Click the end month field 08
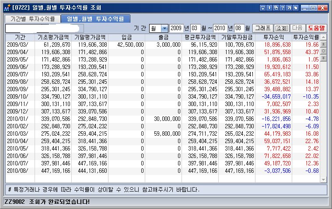This screenshot has height=209, width=332. pyautogui.click(x=239, y=28)
